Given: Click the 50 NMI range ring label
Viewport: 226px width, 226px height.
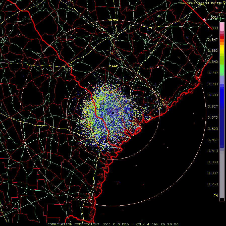Looking at the screenshot, I should [x=113, y=67].
